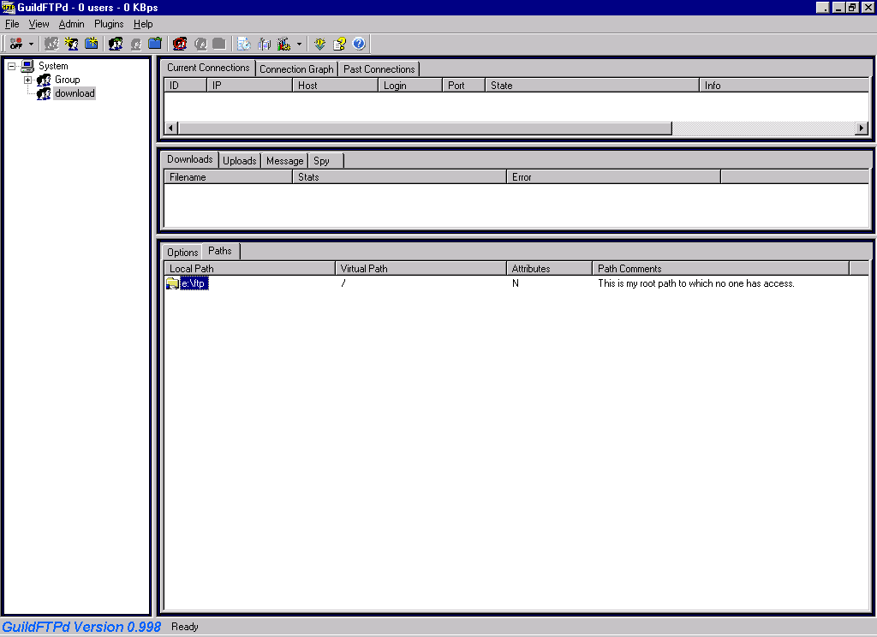Click the add new path folder icon with star
This screenshot has height=637, width=877.
pos(91,44)
